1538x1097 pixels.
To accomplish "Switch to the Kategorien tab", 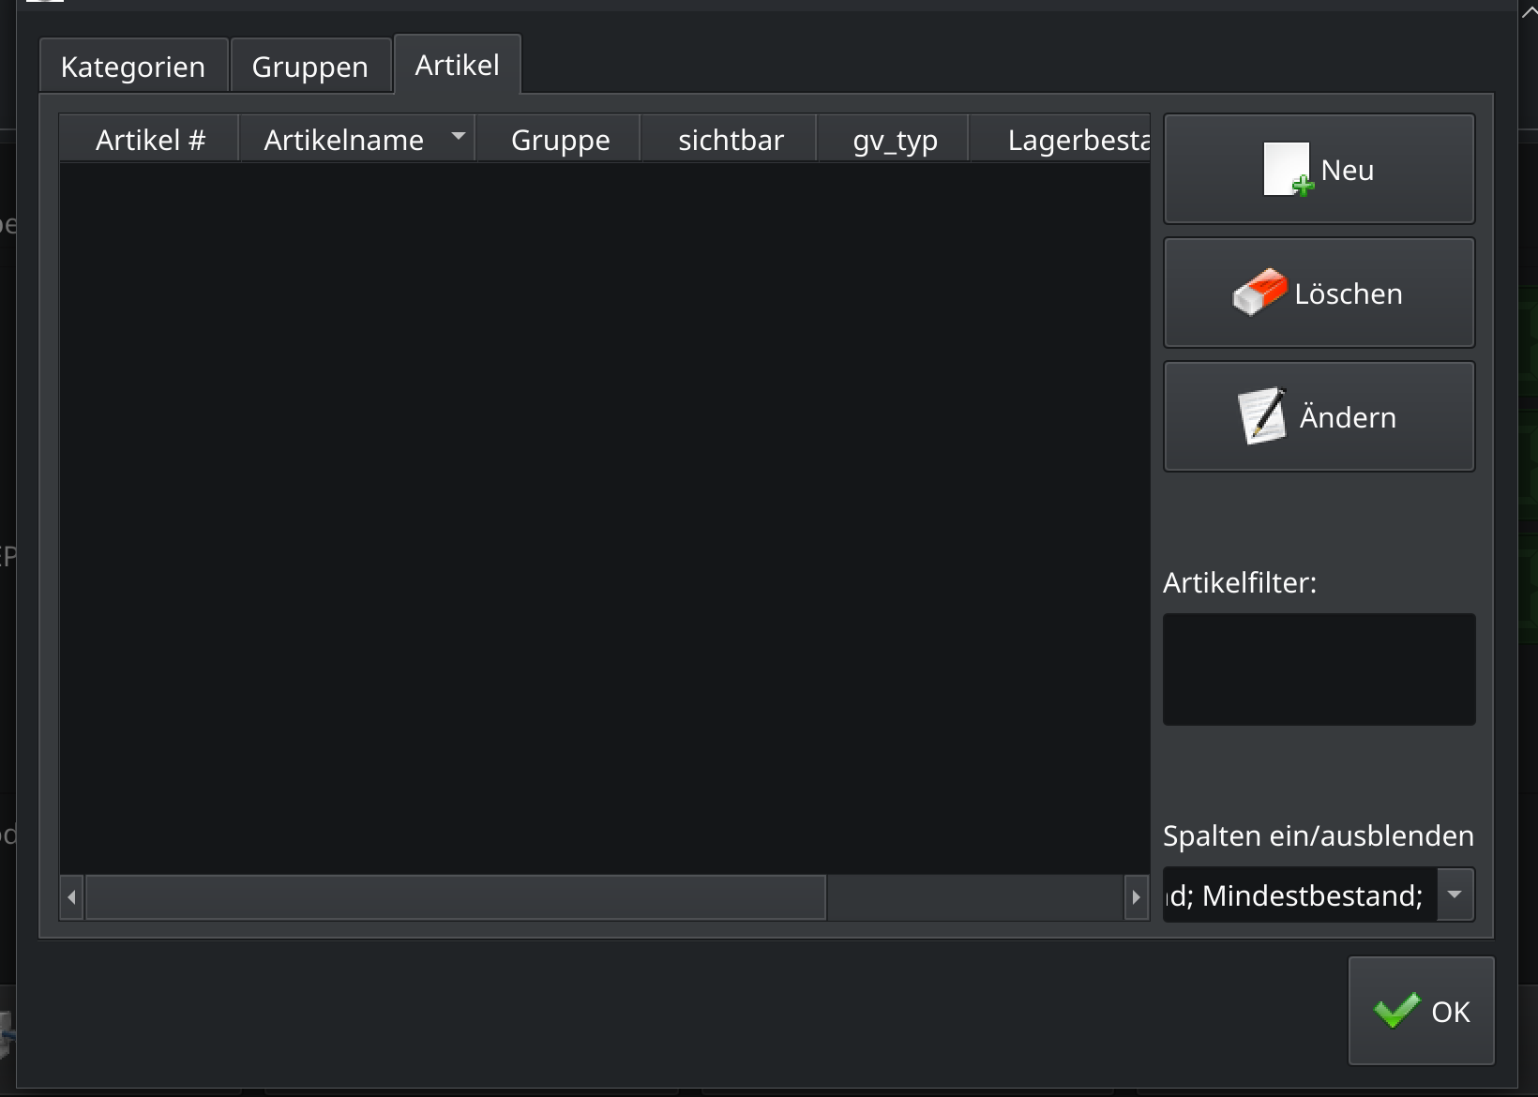I will click(x=133, y=66).
